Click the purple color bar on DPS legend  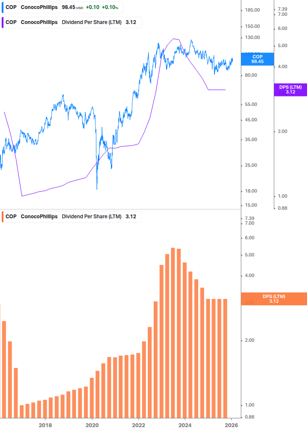pyautogui.click(x=3, y=23)
